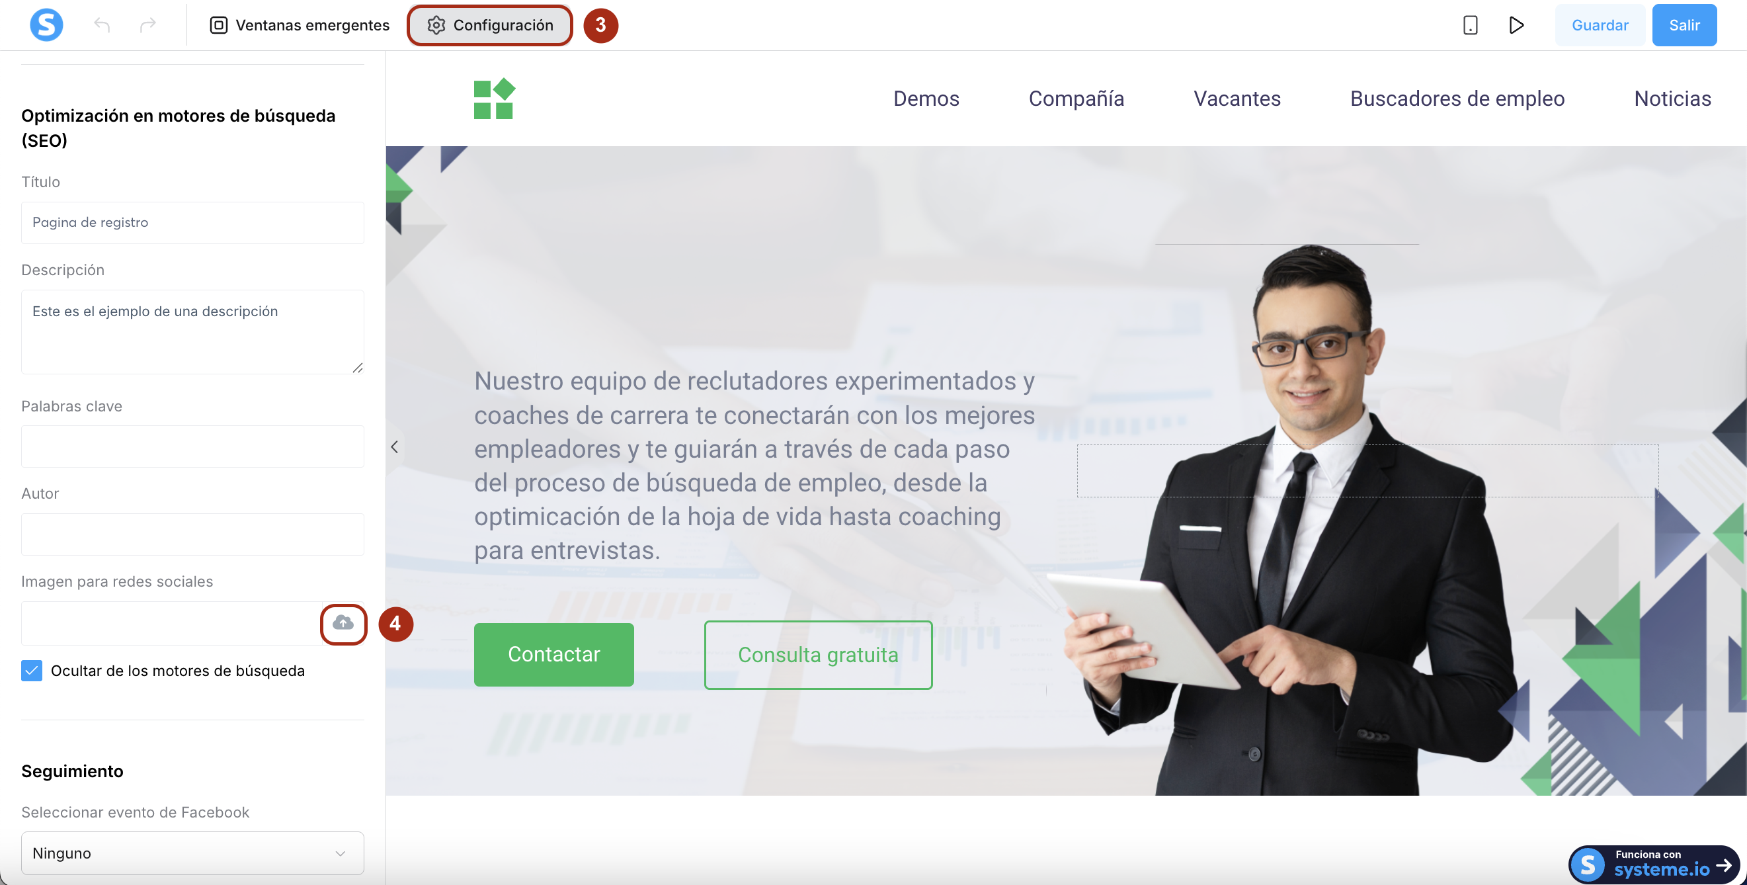Collapse the left settings sidebar
Screen dimensions: 1747x885
point(394,447)
